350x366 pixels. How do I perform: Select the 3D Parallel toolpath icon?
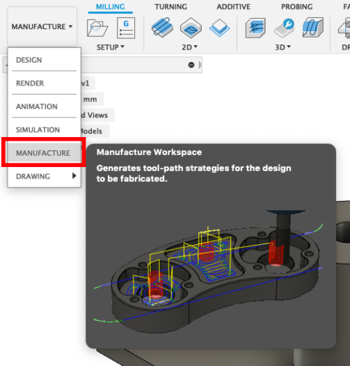pyautogui.click(x=313, y=28)
